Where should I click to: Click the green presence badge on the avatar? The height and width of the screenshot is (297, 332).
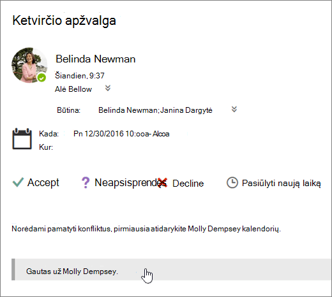(41, 78)
